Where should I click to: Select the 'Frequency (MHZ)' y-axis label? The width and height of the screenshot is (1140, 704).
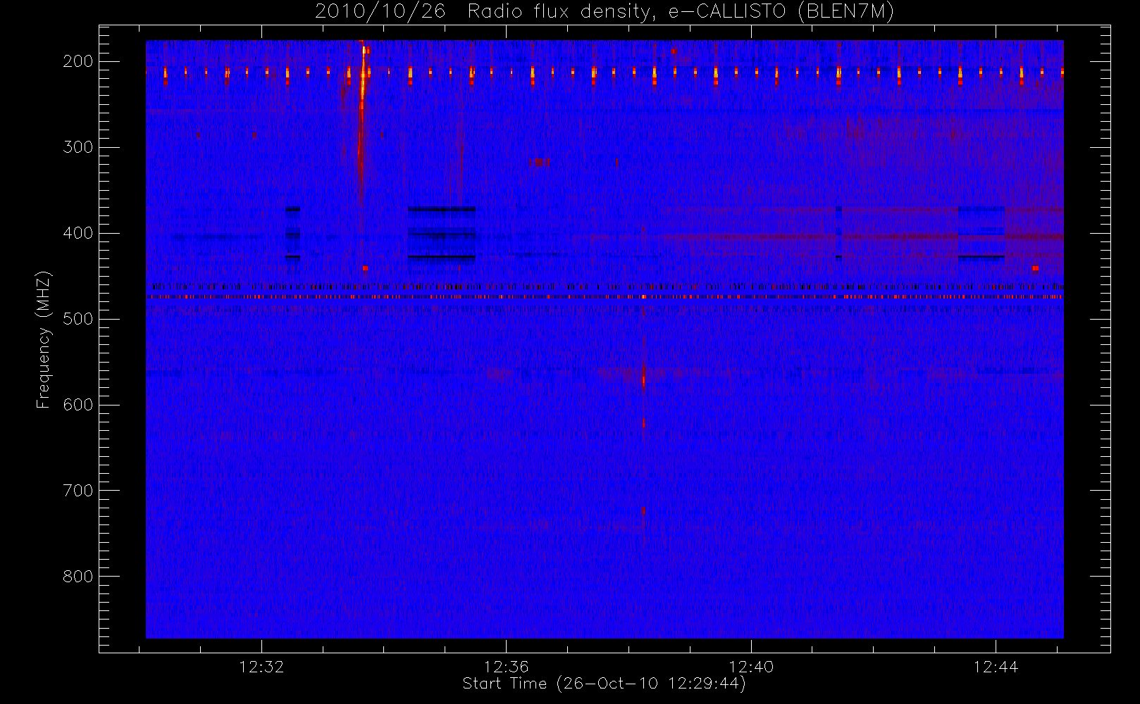click(x=44, y=339)
